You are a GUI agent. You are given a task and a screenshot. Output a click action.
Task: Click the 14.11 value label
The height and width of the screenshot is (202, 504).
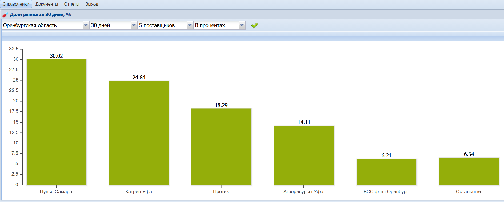(x=304, y=122)
